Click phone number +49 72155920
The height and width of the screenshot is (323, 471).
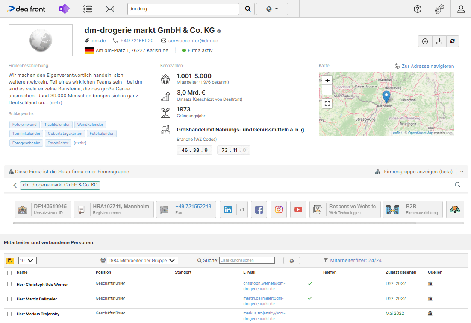(x=137, y=41)
